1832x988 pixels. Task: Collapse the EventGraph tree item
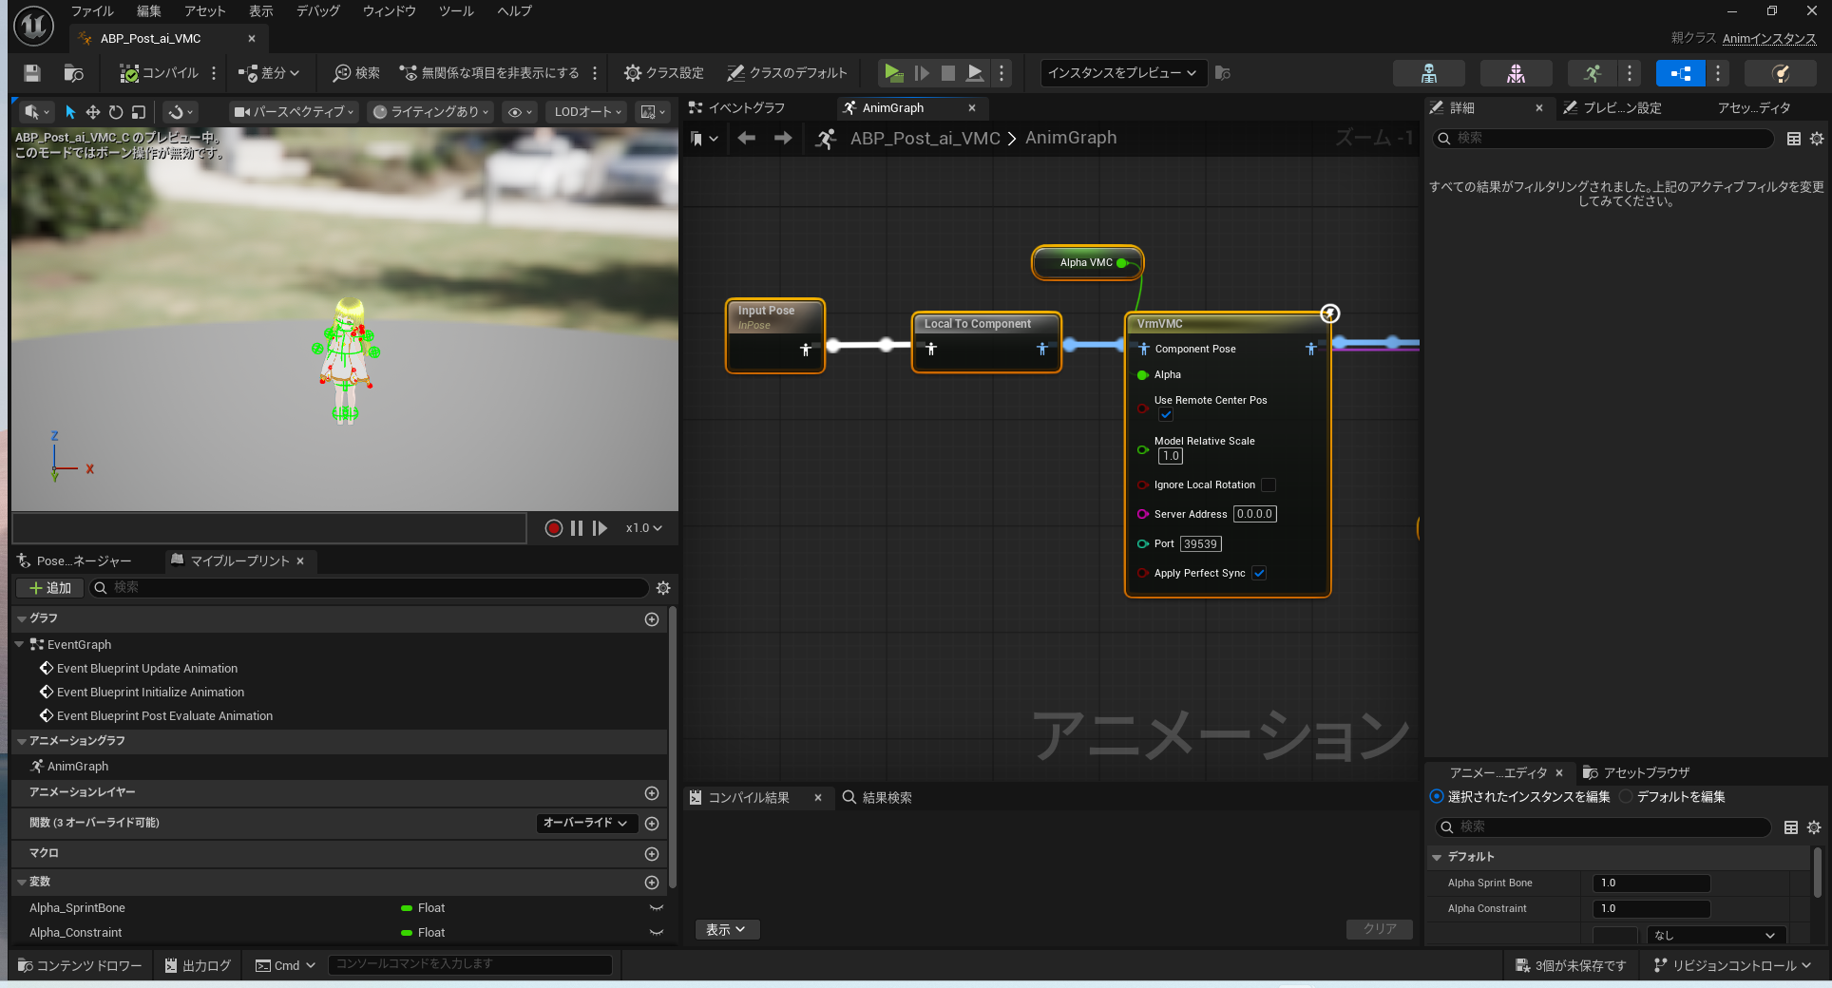(20, 644)
